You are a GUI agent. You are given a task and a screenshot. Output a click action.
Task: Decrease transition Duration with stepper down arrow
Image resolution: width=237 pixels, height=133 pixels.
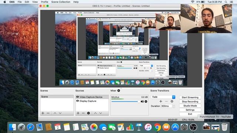tap(174, 107)
